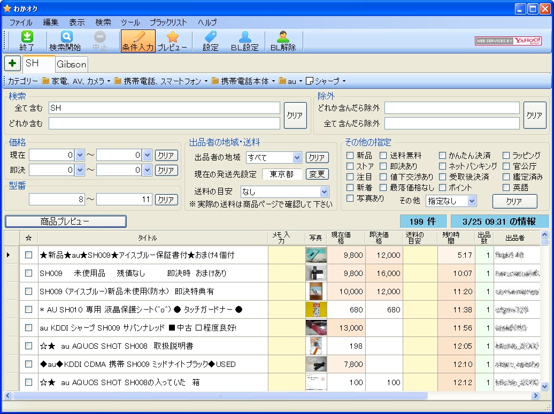The width and height of the screenshot is (554, 414).
Task: Click the BL設定 icon
Action: pos(244,40)
